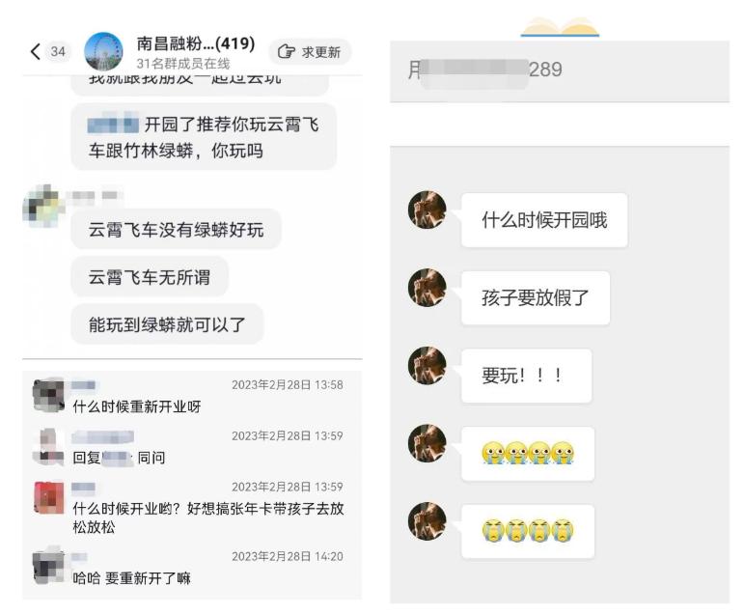Tap avatar beside 孩子要放假了 message
Viewport: 744px width, 615px height.
(427, 288)
